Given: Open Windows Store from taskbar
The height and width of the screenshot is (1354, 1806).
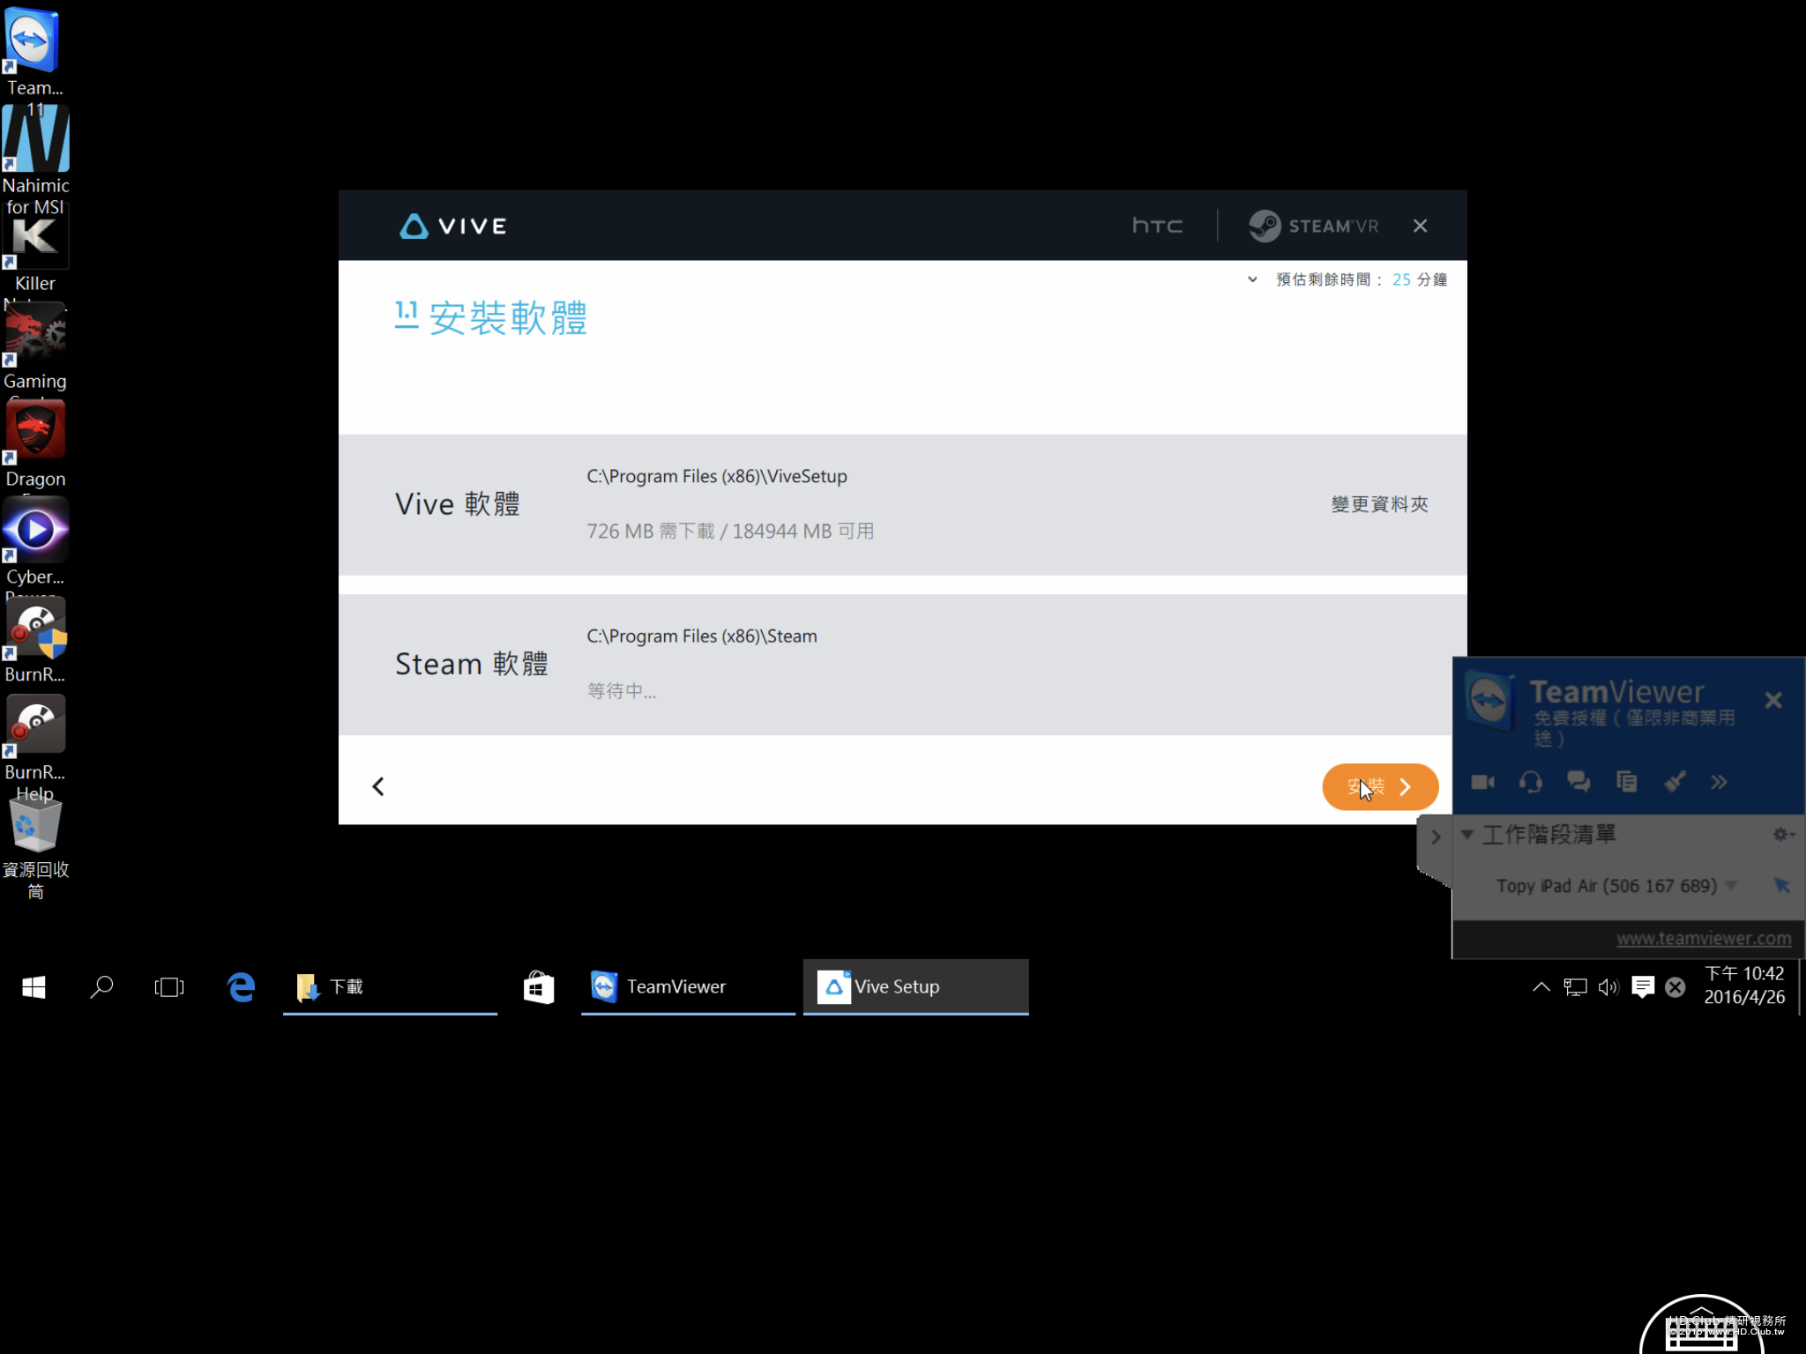Looking at the screenshot, I should pyautogui.click(x=538, y=986).
